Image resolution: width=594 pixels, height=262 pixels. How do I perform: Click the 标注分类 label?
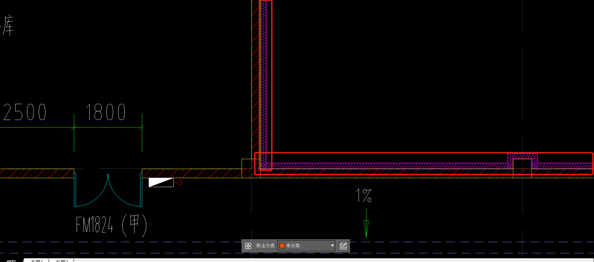(265, 246)
